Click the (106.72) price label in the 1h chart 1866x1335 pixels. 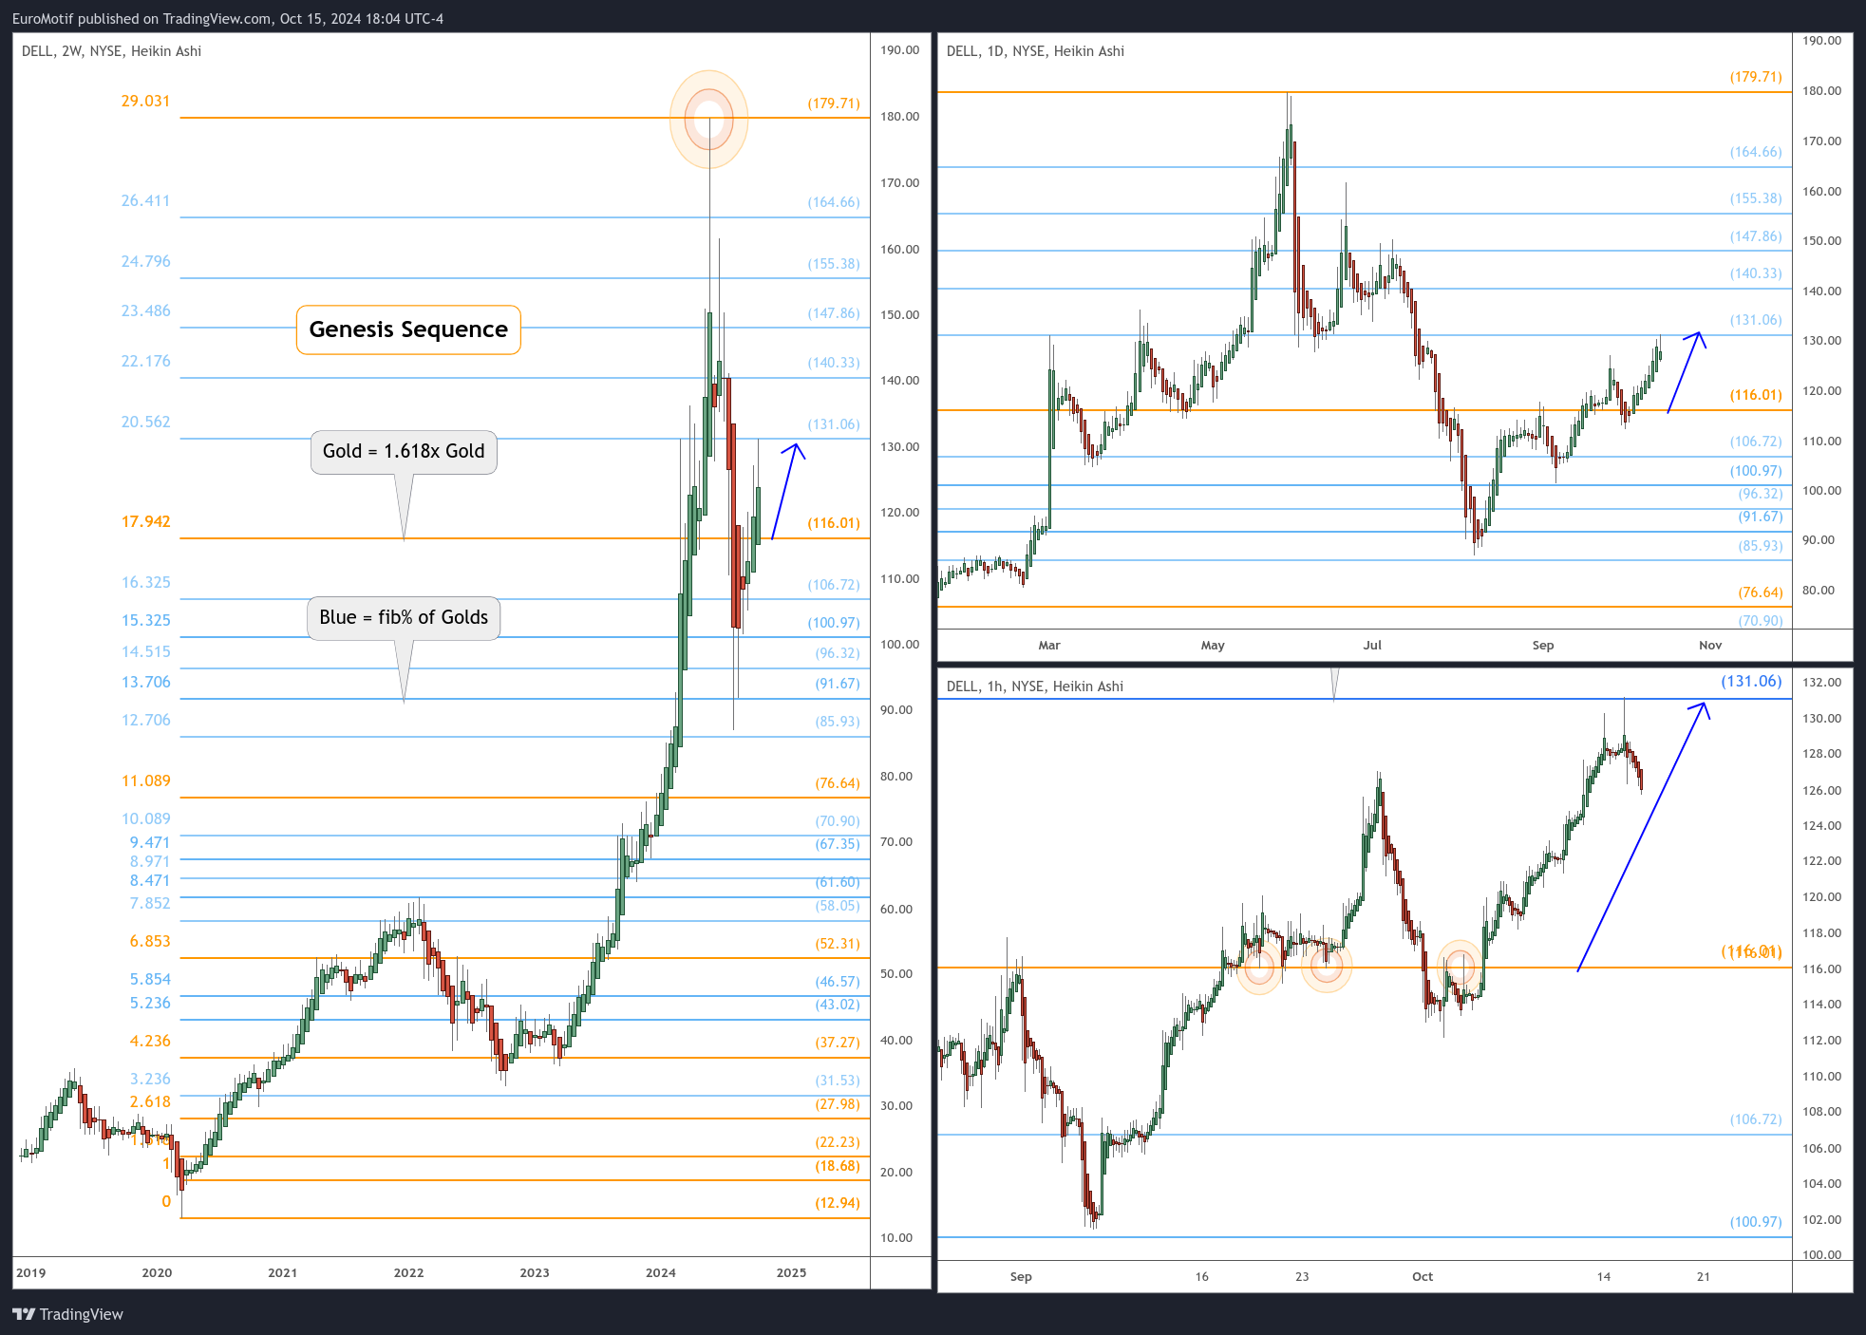[x=1756, y=1119]
